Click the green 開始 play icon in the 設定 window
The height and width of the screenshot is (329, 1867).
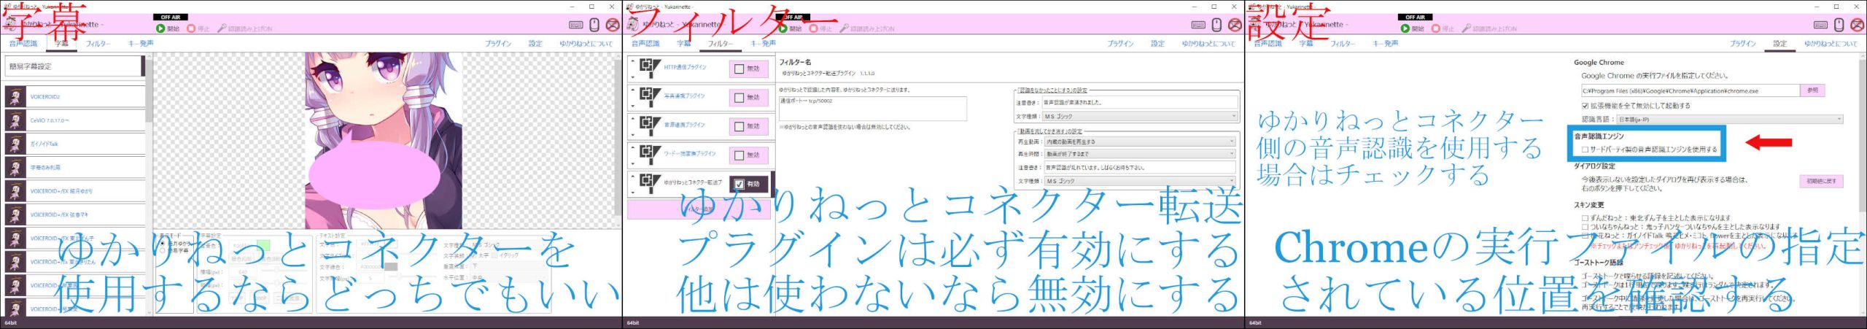[x=1405, y=28]
